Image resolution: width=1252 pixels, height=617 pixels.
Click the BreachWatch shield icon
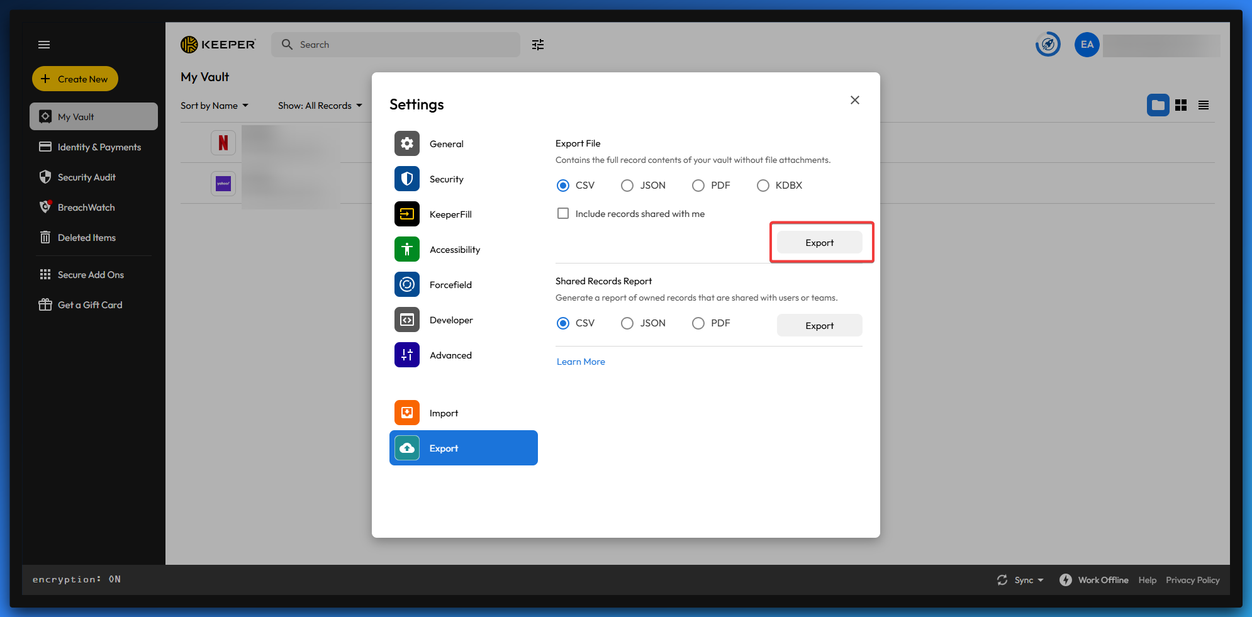coord(45,207)
